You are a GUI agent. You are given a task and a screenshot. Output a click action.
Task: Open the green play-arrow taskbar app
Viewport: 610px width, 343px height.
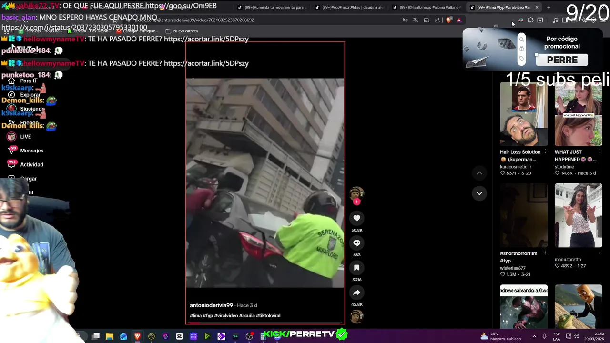[207, 336]
